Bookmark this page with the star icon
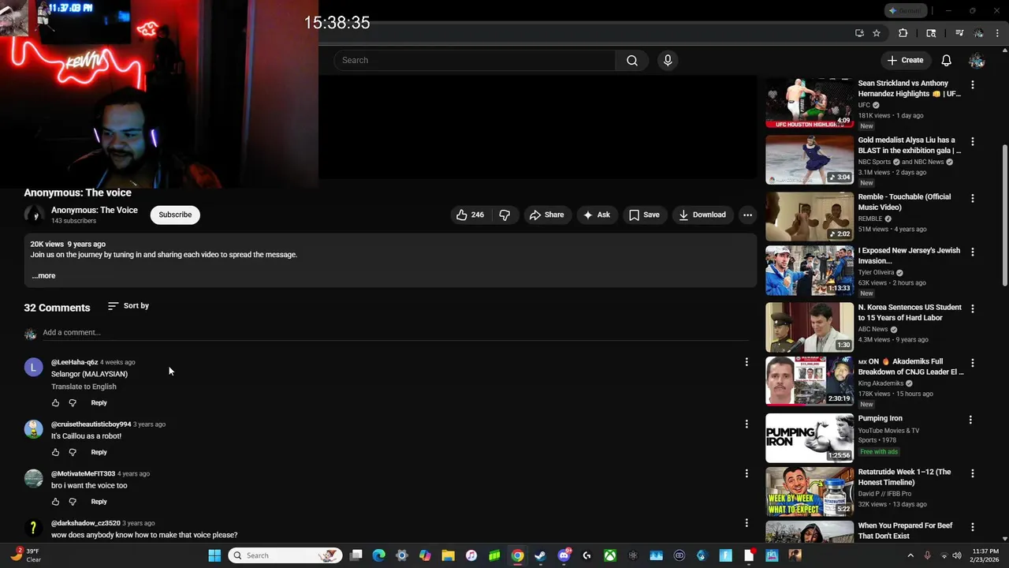This screenshot has height=568, width=1009. click(x=876, y=33)
